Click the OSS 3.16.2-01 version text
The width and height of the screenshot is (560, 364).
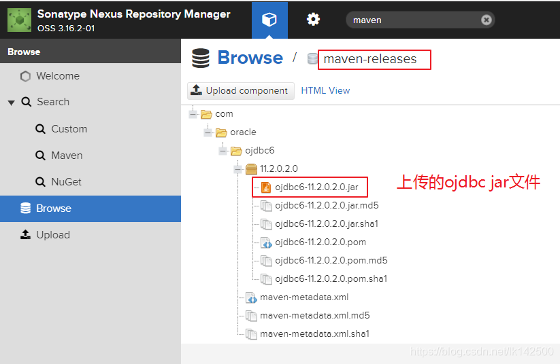click(66, 29)
